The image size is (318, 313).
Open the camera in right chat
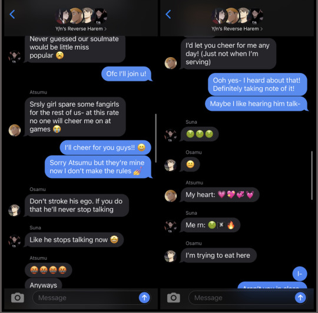pos(173,298)
